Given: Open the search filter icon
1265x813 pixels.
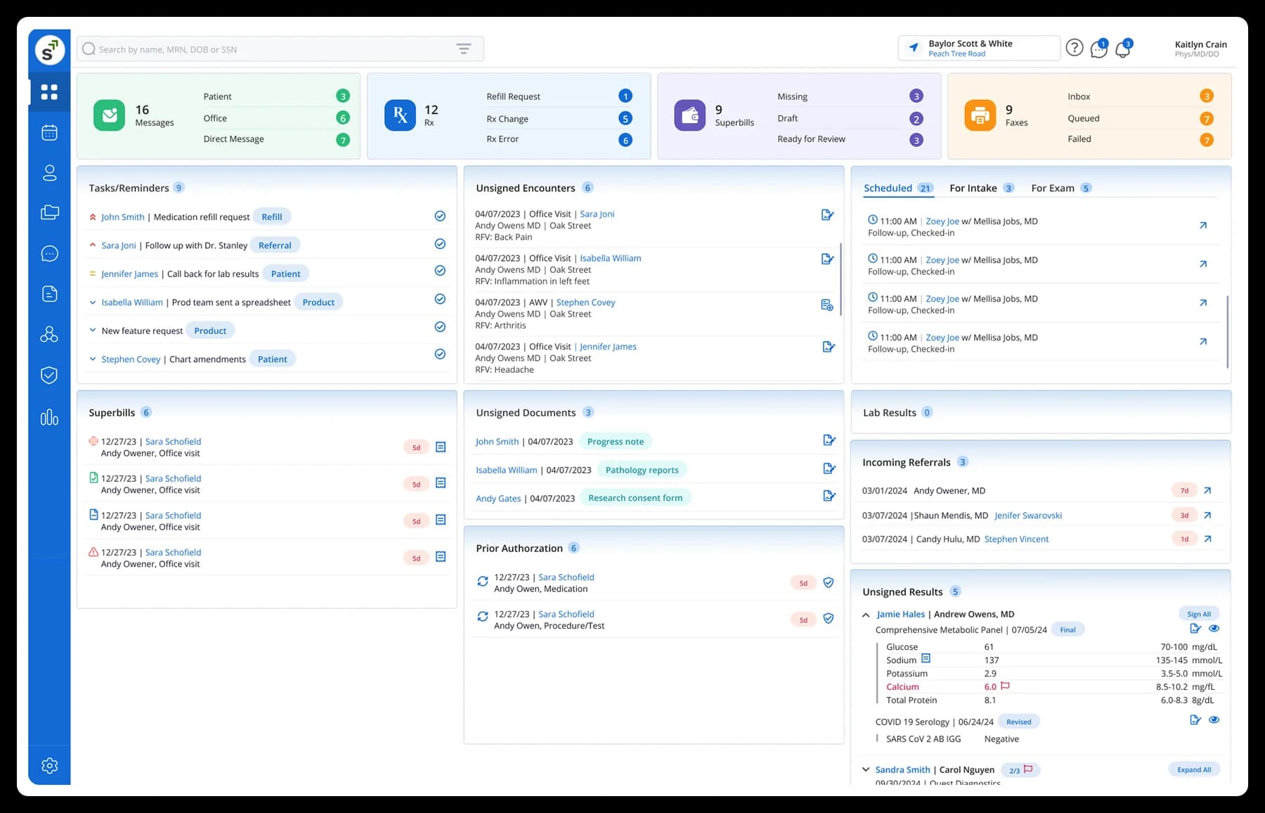Looking at the screenshot, I should point(464,49).
